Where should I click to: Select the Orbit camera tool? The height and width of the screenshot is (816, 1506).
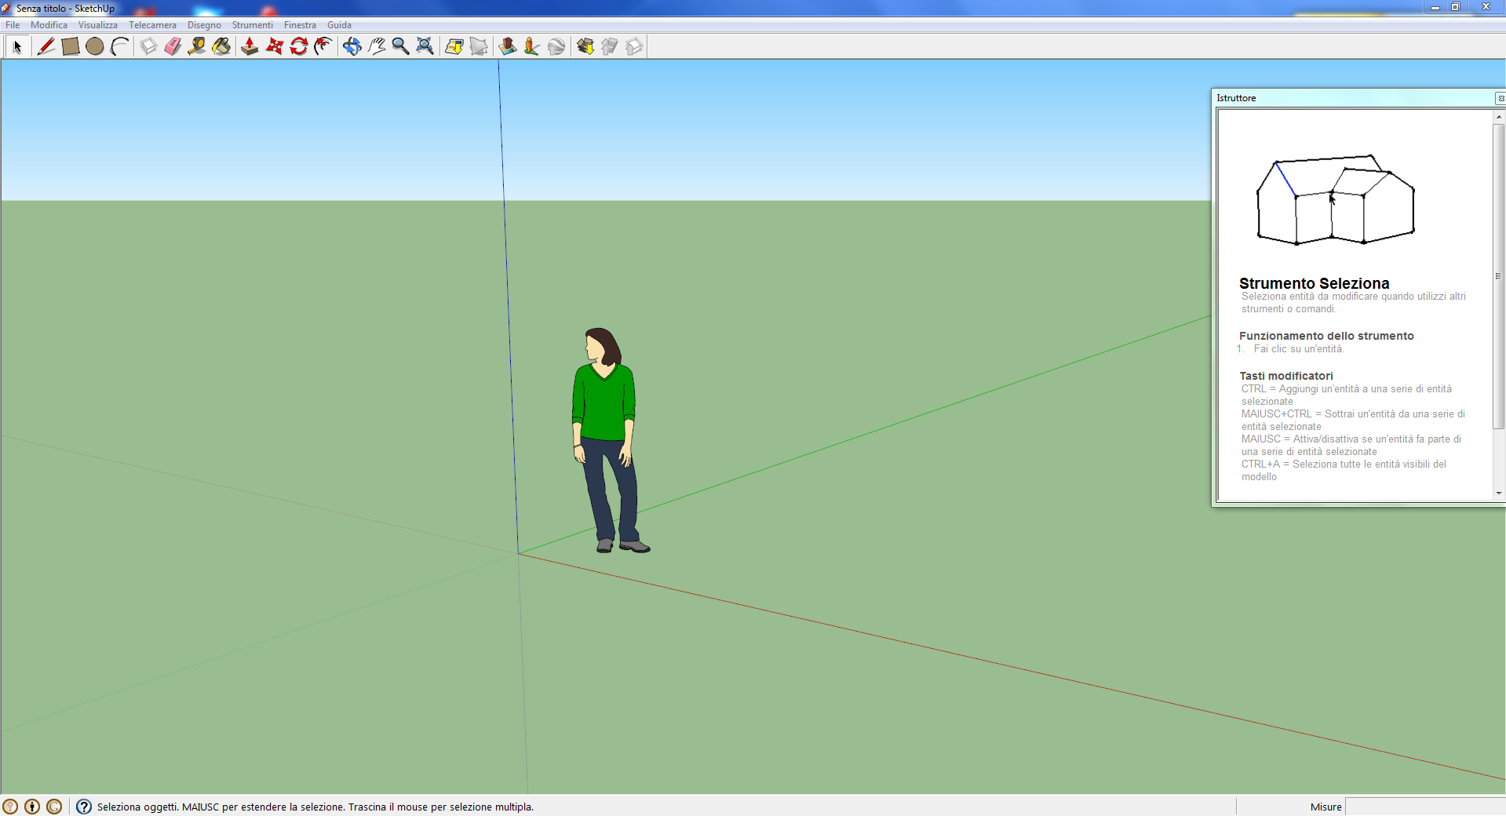352,46
